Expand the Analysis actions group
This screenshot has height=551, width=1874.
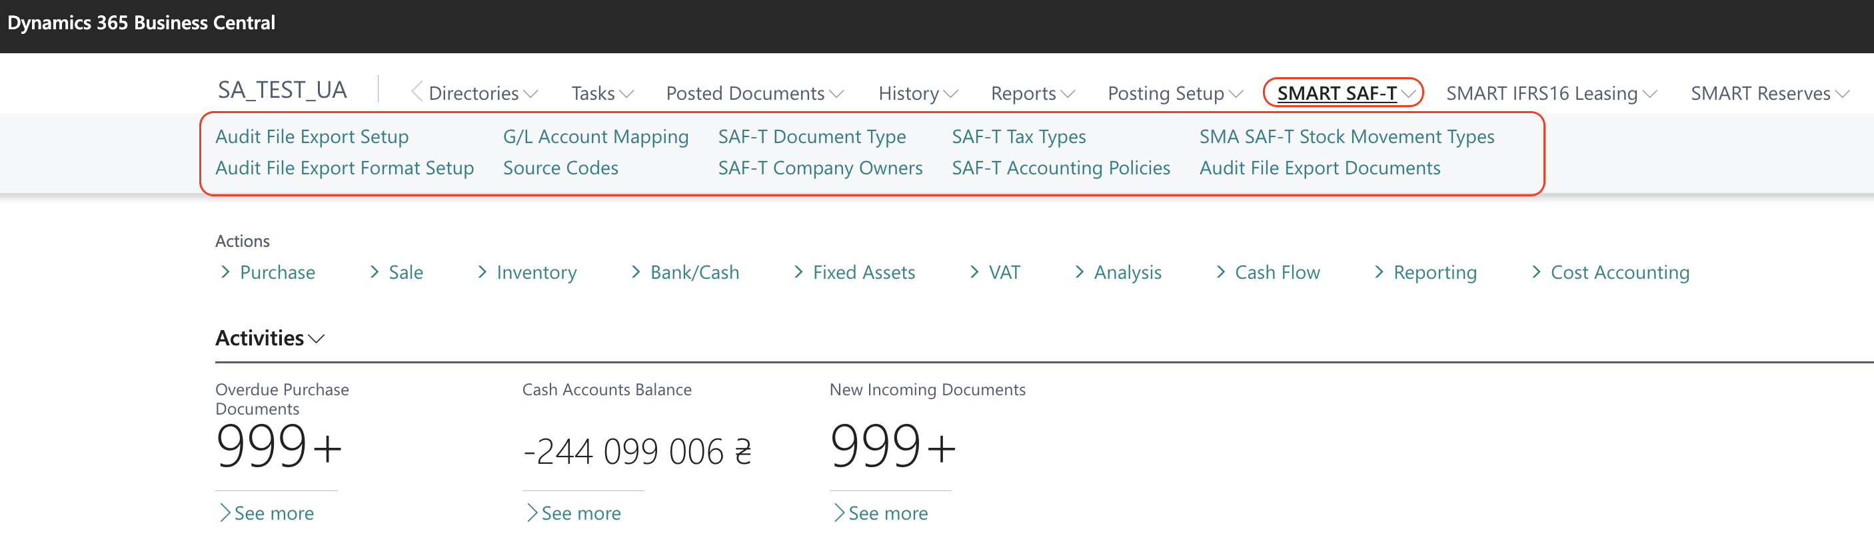point(1118,272)
